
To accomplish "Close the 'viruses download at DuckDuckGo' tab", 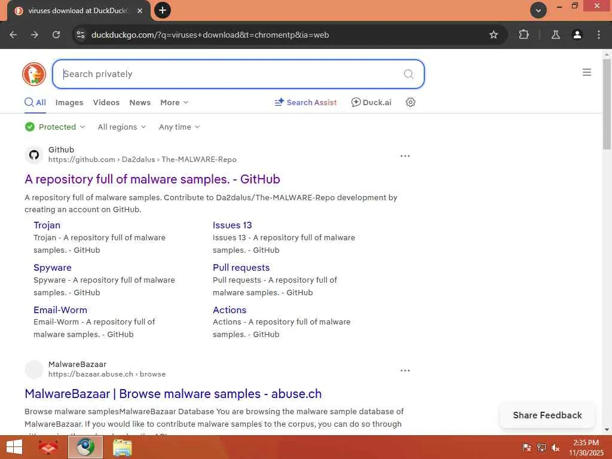I will [x=140, y=11].
